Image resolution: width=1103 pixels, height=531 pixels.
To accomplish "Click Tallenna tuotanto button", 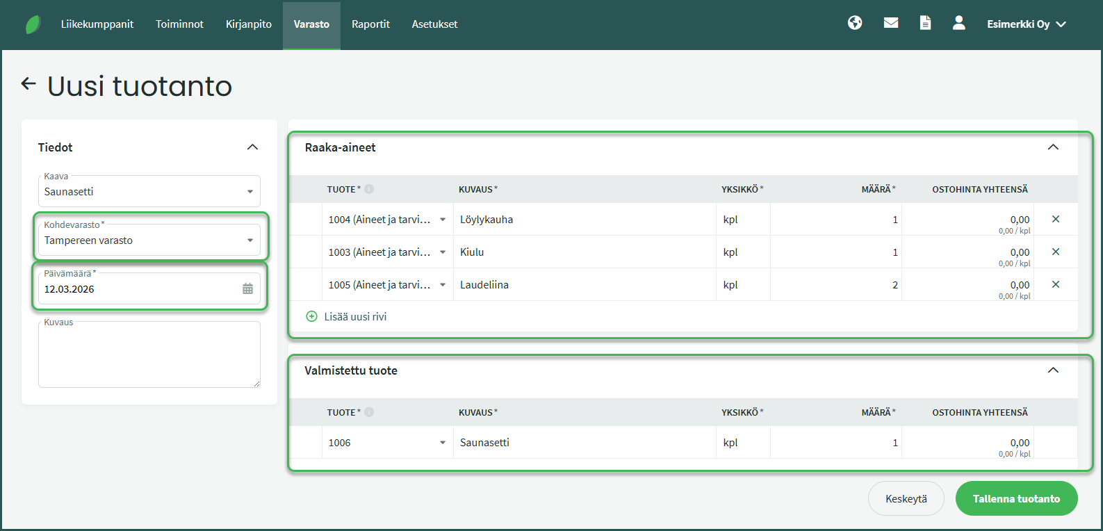I will tap(1016, 499).
